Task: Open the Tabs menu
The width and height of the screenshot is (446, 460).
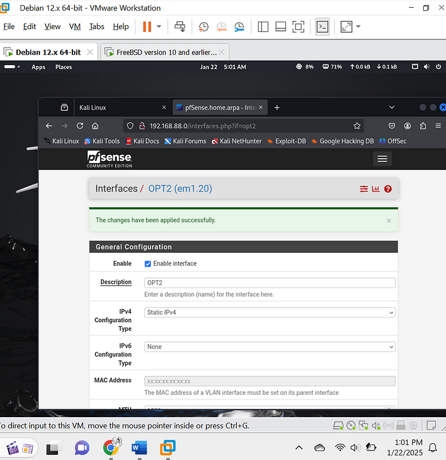Action: pyautogui.click(x=96, y=27)
